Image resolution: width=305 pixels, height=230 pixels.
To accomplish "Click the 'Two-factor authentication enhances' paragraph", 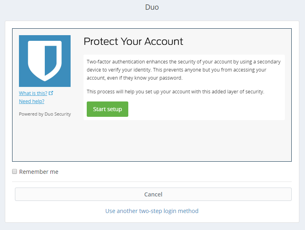I will [x=184, y=70].
